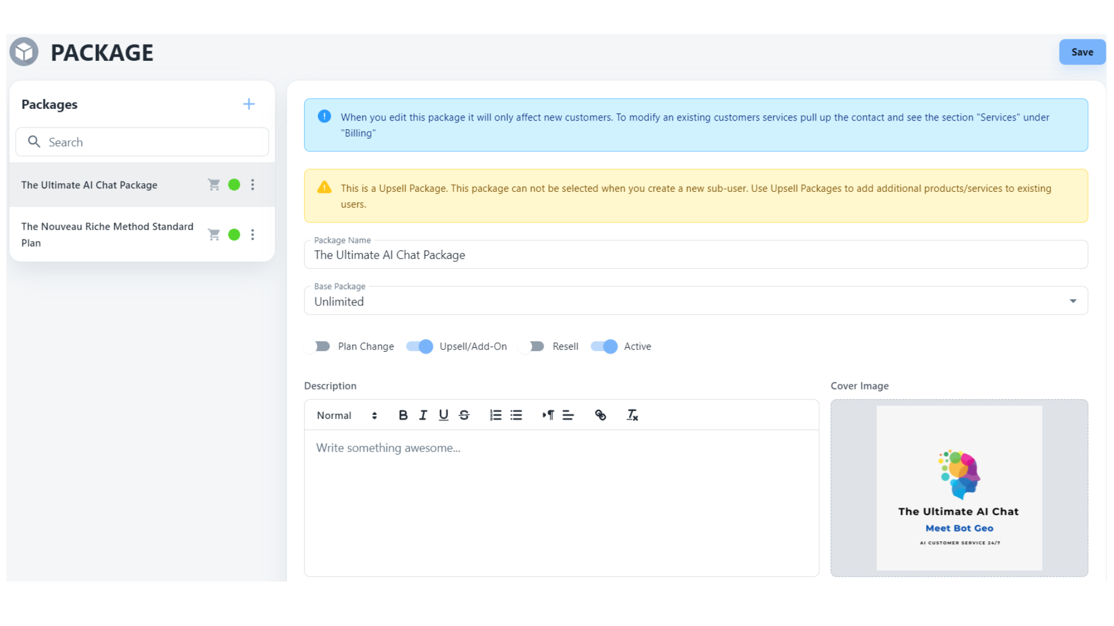The image size is (1114, 626).
Task: Select The Nouveau Riche Method Standard Plan
Action: tap(107, 234)
